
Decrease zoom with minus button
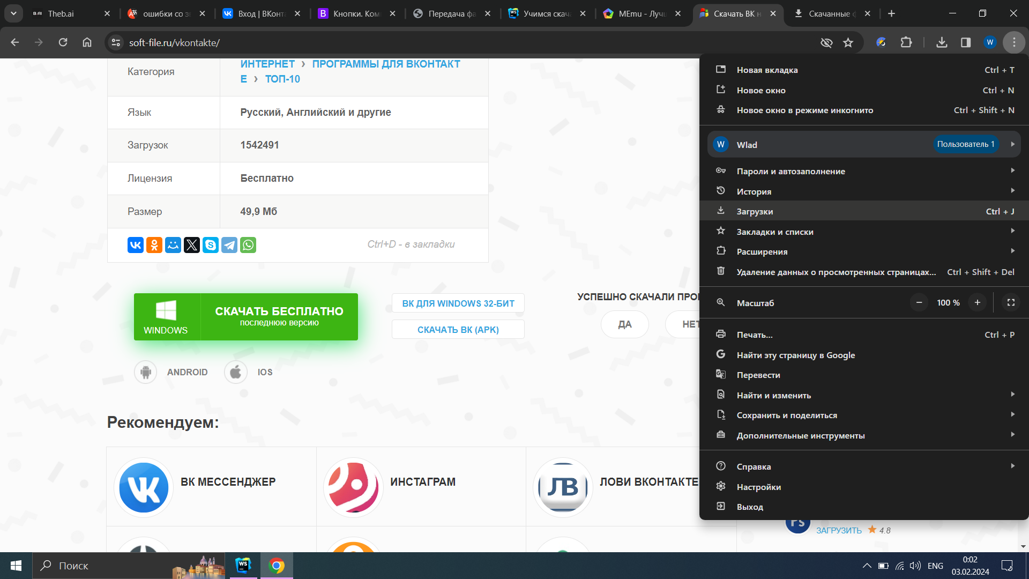point(919,303)
